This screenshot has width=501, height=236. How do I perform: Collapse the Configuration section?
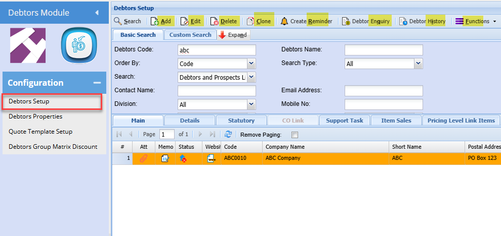point(97,83)
